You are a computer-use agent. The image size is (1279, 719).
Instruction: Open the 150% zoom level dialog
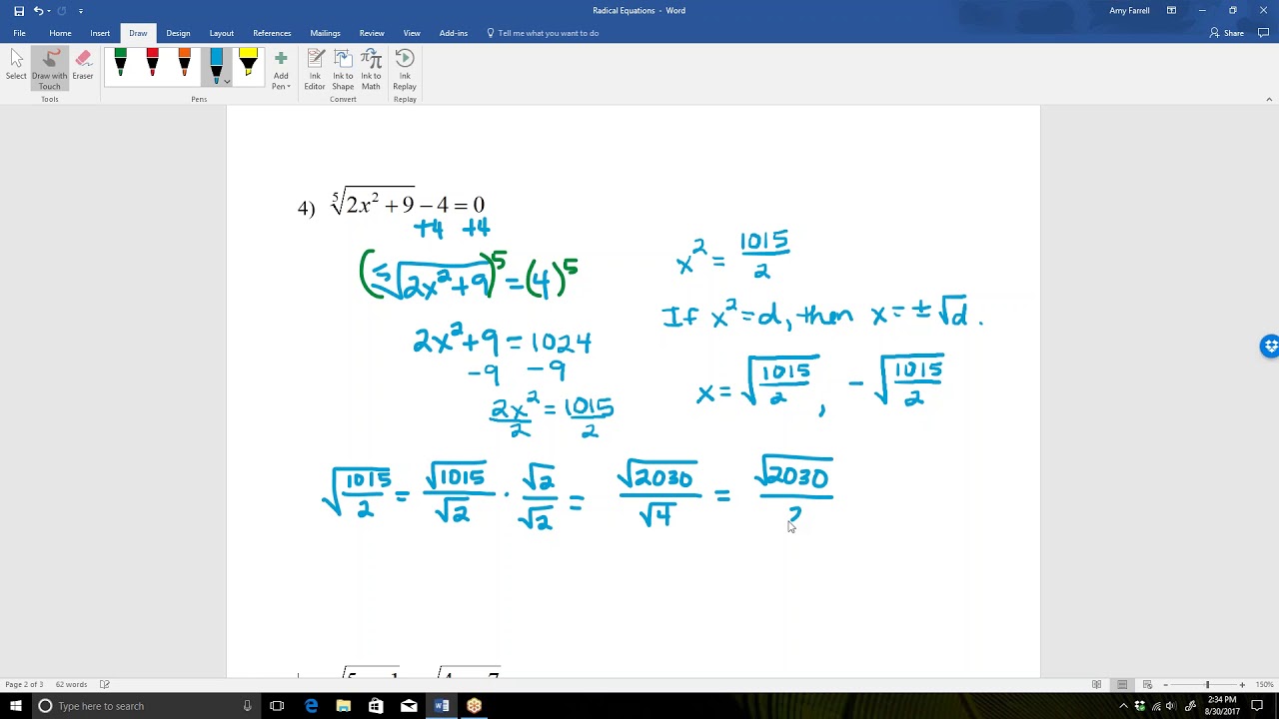pos(1264,684)
